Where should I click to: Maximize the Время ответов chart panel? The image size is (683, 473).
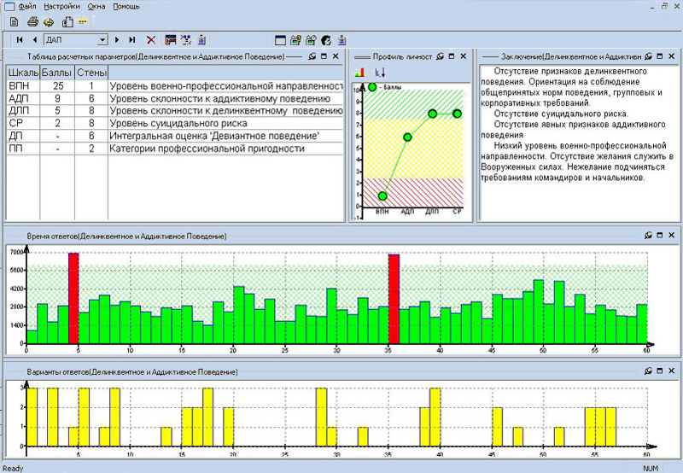pos(661,235)
